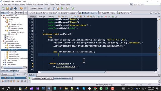Click the Stop Macro Recording icon
Image resolution: width=161 pixels, height=91 pixels.
click(109, 17)
